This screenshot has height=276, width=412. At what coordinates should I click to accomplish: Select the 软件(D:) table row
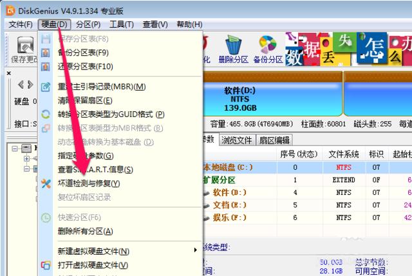pos(308,192)
